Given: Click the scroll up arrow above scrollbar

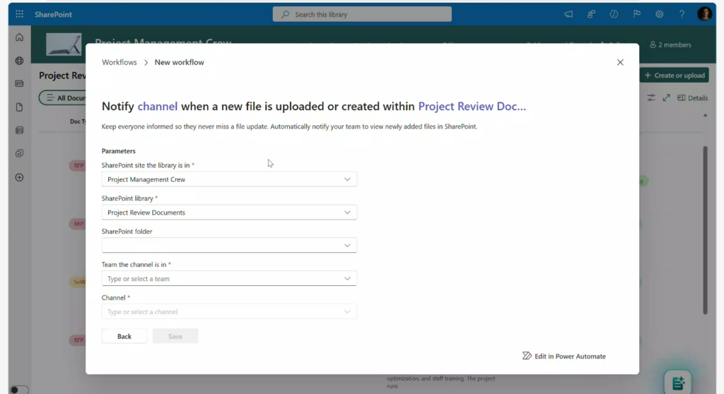Looking at the screenshot, I should (x=705, y=115).
